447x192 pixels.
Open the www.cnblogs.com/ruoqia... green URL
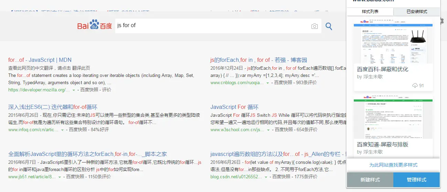237,83
